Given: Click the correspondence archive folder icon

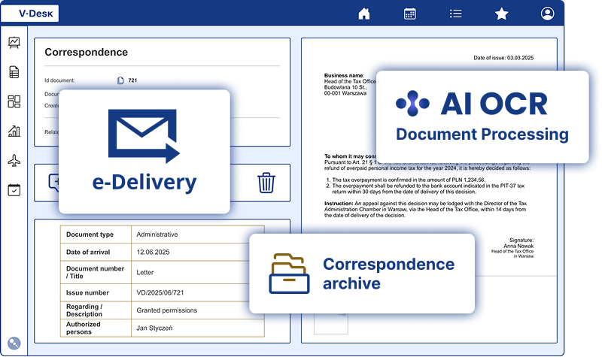Looking at the screenshot, I should (289, 274).
